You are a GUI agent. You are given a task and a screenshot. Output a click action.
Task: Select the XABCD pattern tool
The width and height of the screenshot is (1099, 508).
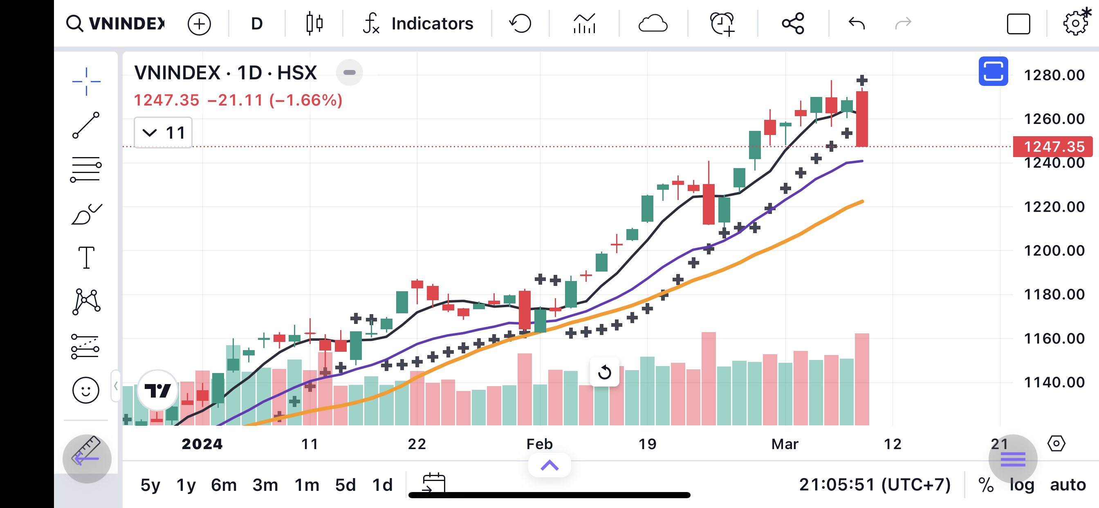[86, 302]
